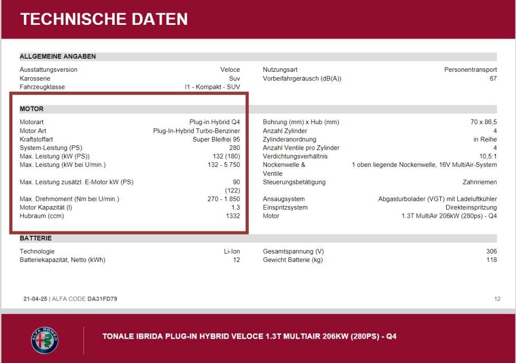Viewport: 516px width, 363px height.
Task: Click the BATTERIE section header
Action: pyautogui.click(x=35, y=238)
